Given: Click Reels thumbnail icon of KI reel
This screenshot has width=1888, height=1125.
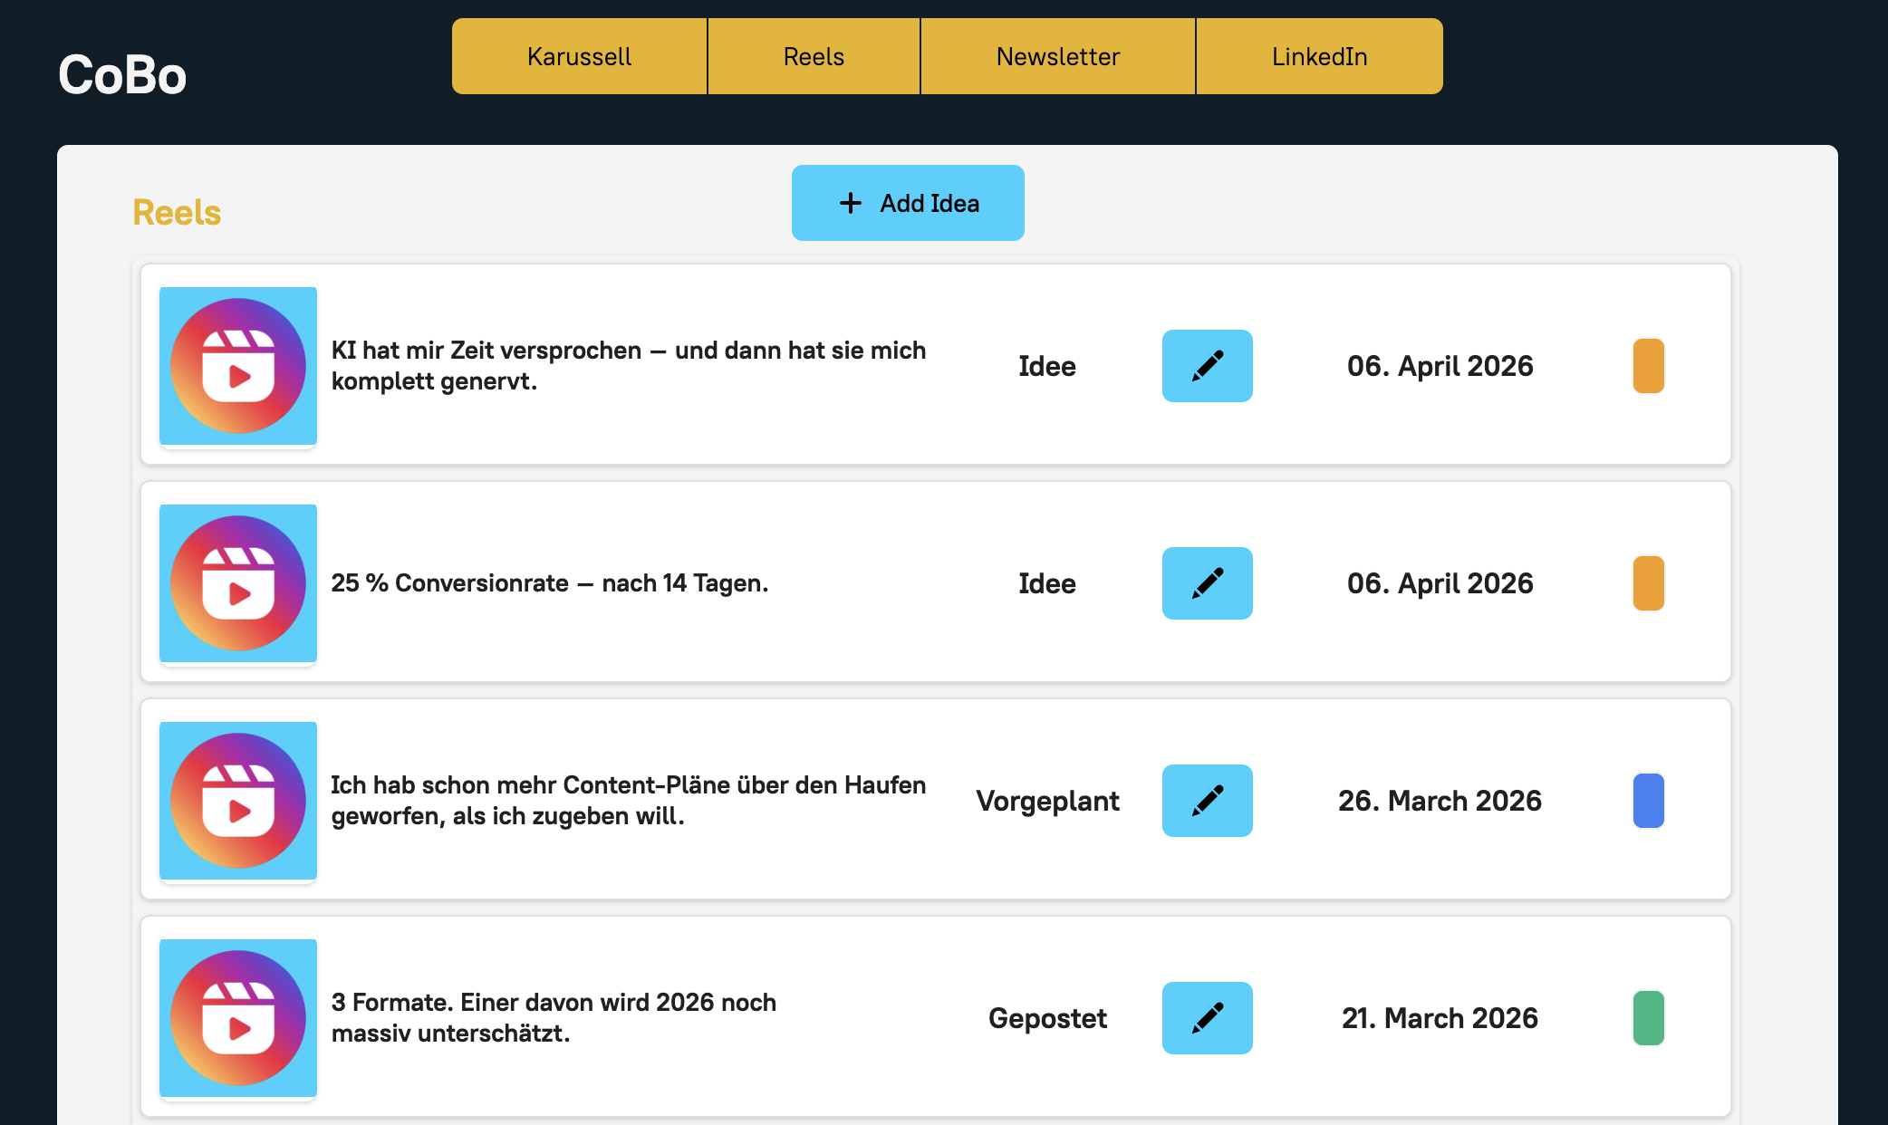Looking at the screenshot, I should 238,366.
